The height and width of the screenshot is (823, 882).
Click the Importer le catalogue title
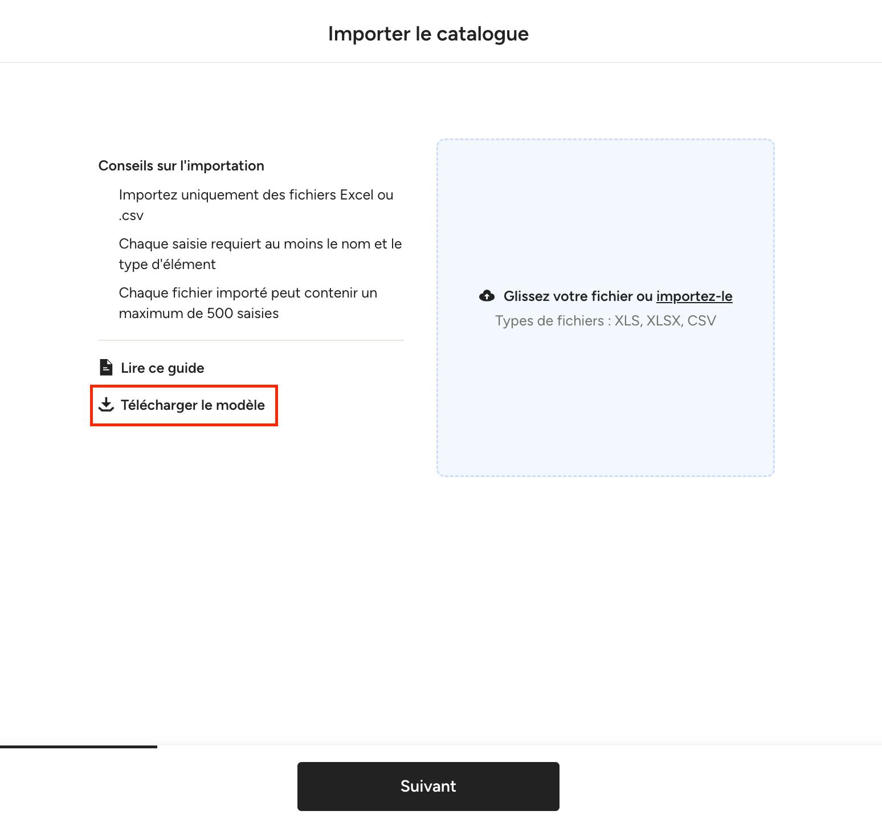click(428, 34)
